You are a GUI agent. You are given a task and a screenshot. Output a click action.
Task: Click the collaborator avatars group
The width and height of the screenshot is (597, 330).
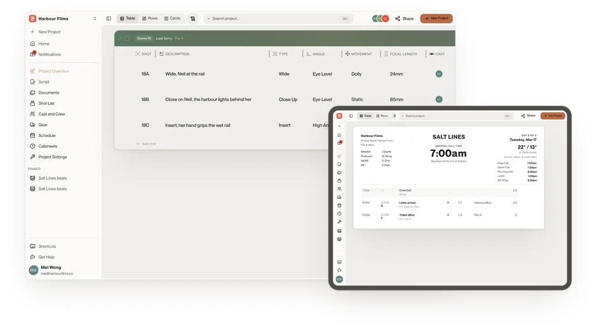coord(380,18)
